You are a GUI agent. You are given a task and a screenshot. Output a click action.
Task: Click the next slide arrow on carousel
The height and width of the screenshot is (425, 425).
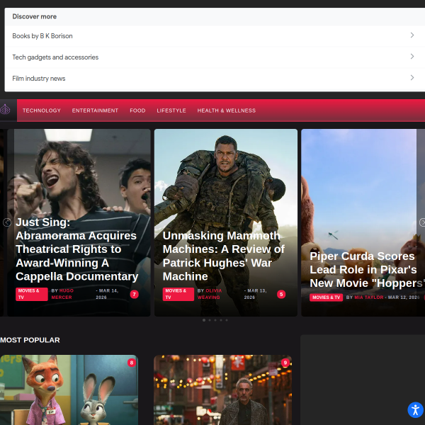pos(422,222)
